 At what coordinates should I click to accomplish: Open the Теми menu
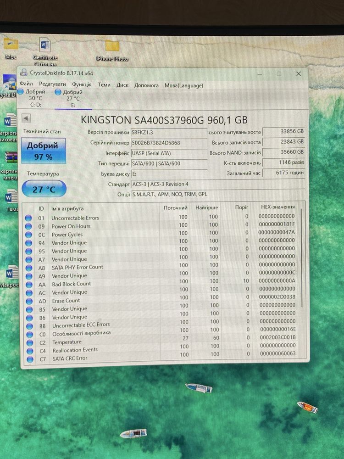tap(104, 85)
